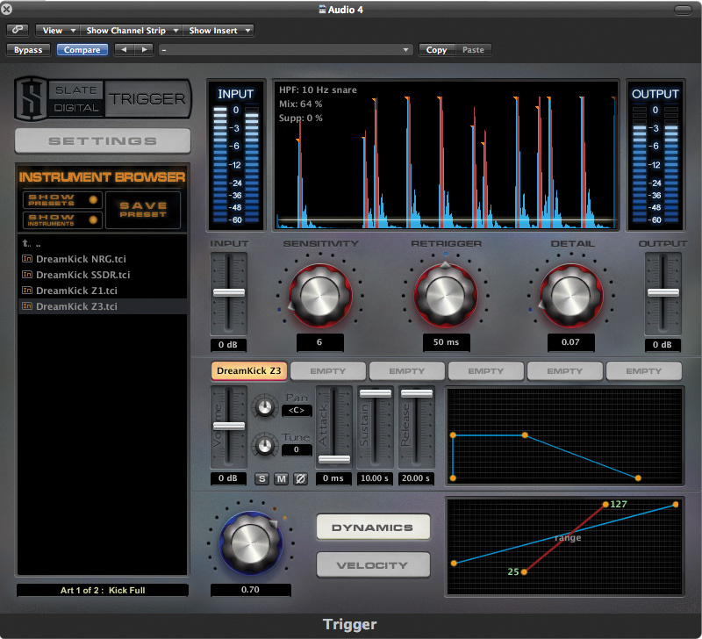The width and height of the screenshot is (702, 639).
Task: Click the Paste button
Action: [x=473, y=50]
